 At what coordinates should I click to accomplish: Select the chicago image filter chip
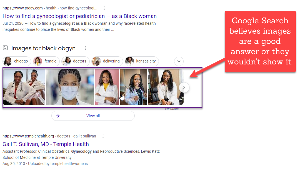pos(17,61)
